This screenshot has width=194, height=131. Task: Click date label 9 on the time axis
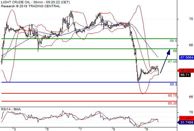coord(147,129)
